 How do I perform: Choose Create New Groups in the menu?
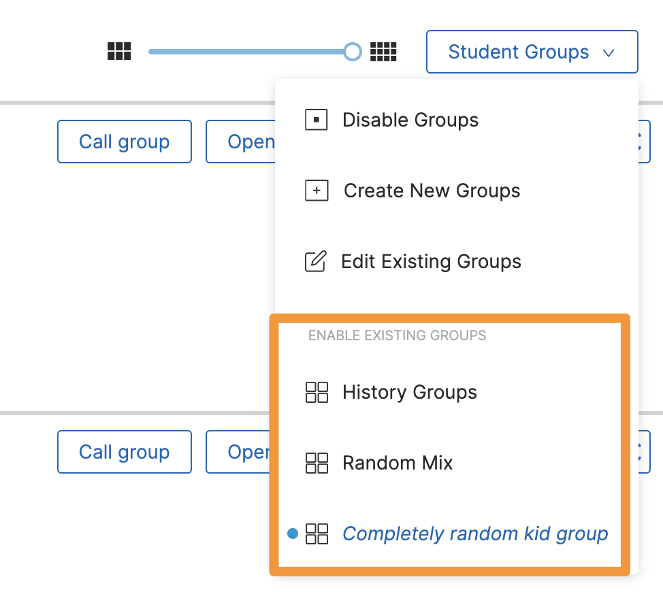click(432, 191)
